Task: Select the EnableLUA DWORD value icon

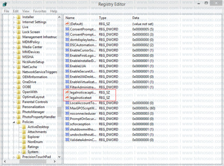Action: pos(67,66)
